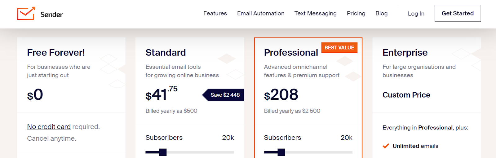Open the Features menu item

tap(215, 13)
